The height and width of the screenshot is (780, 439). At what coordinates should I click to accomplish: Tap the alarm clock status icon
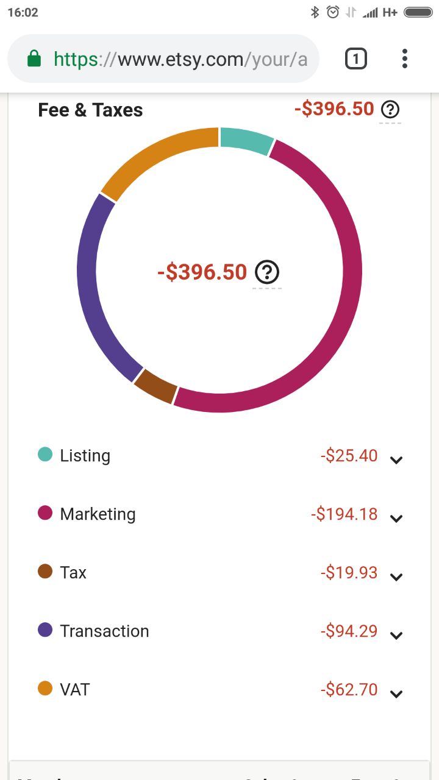[333, 12]
